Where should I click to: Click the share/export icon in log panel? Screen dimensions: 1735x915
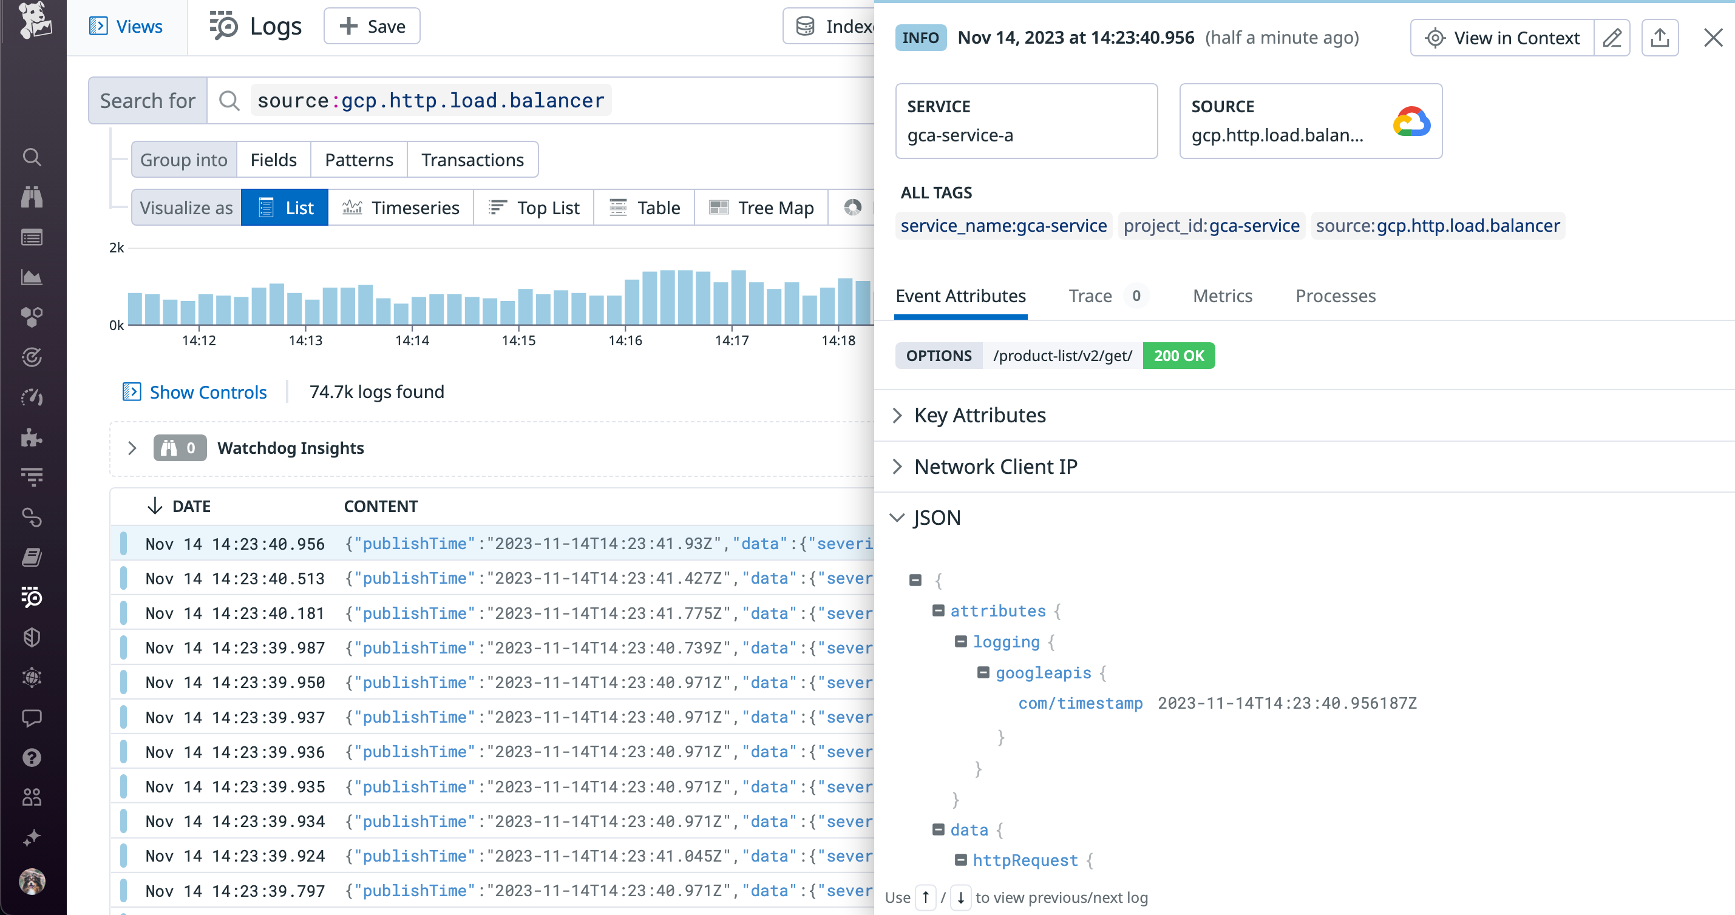point(1660,38)
